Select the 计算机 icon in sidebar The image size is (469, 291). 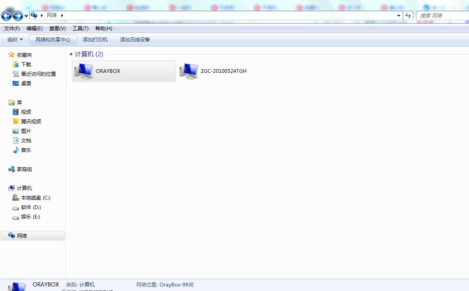coord(12,188)
